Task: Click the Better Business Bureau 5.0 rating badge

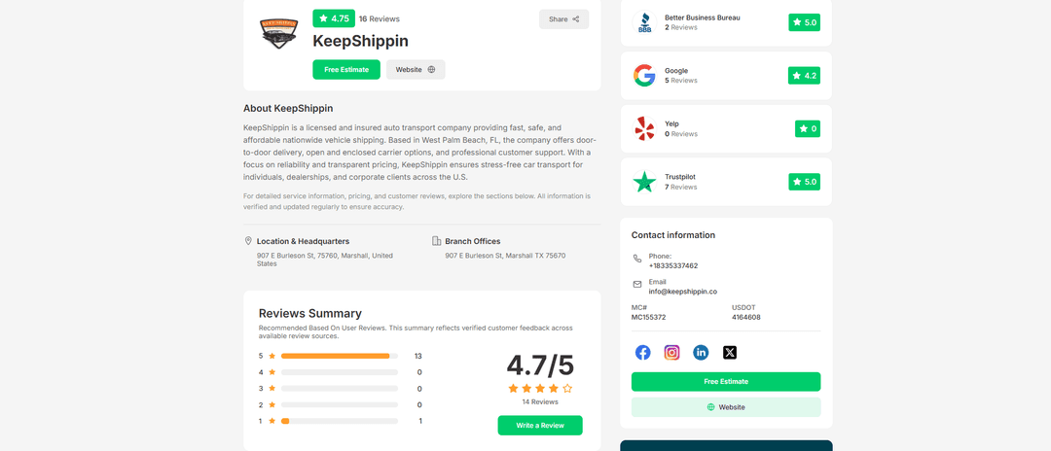Action: 805,22
